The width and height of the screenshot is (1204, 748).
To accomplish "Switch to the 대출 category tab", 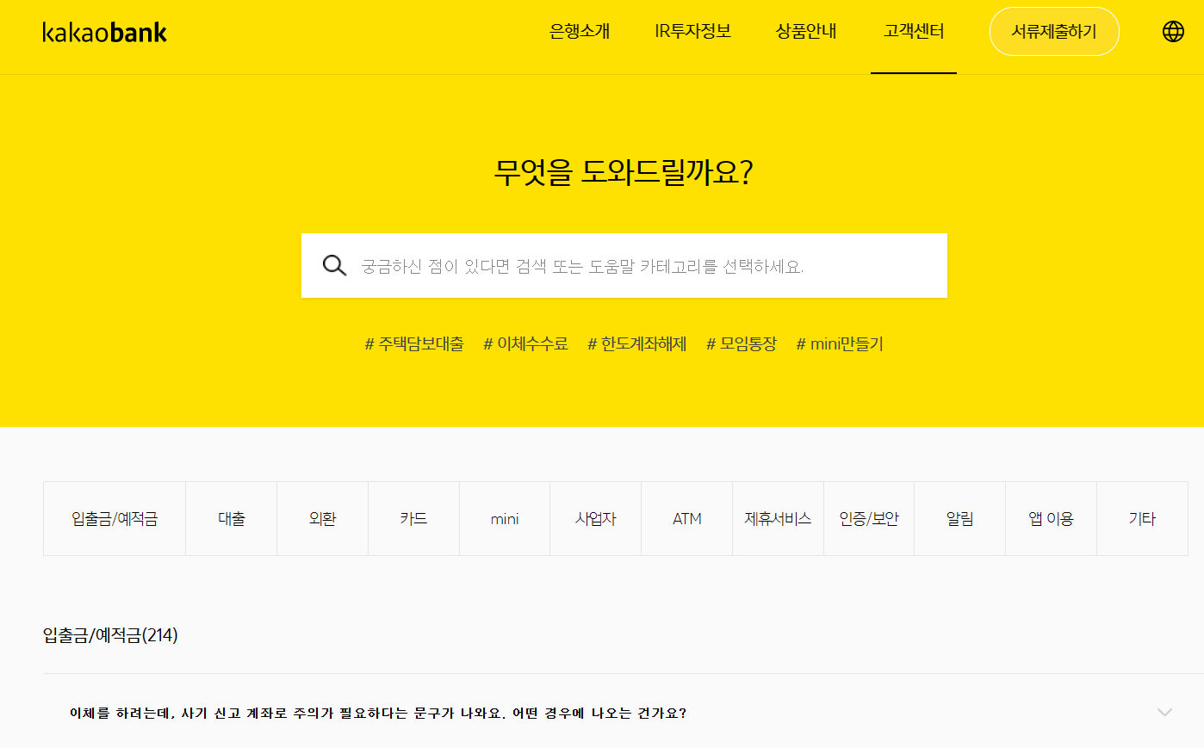I will click(231, 518).
